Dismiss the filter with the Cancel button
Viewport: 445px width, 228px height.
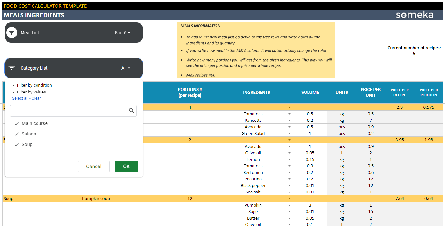click(94, 166)
